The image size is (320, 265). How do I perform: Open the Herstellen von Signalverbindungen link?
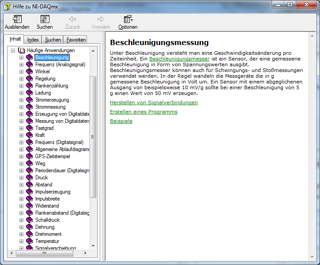(x=154, y=102)
